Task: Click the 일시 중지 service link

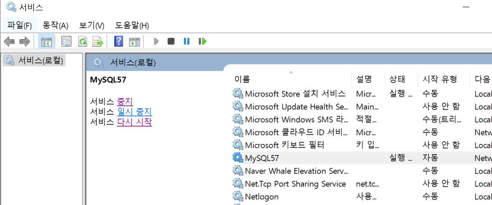Action: (135, 112)
